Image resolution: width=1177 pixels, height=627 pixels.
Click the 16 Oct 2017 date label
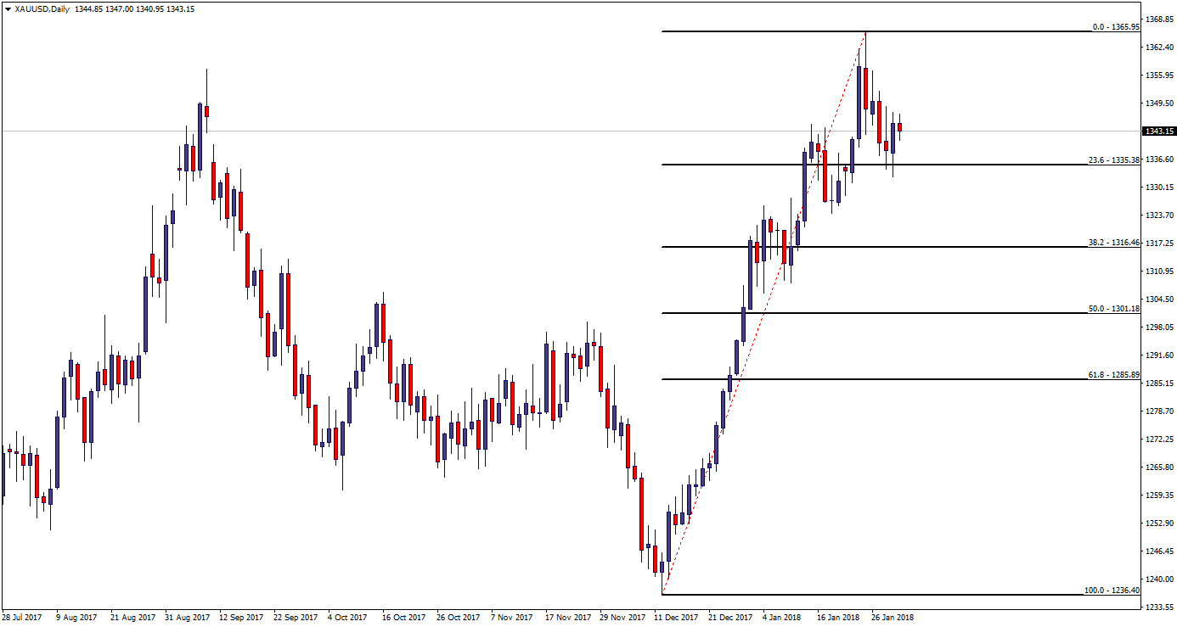pos(403,618)
